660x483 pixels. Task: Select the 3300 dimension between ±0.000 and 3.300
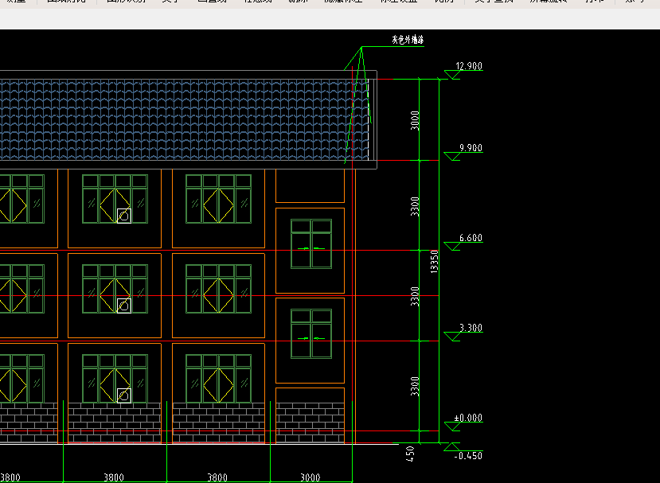pyautogui.click(x=415, y=386)
